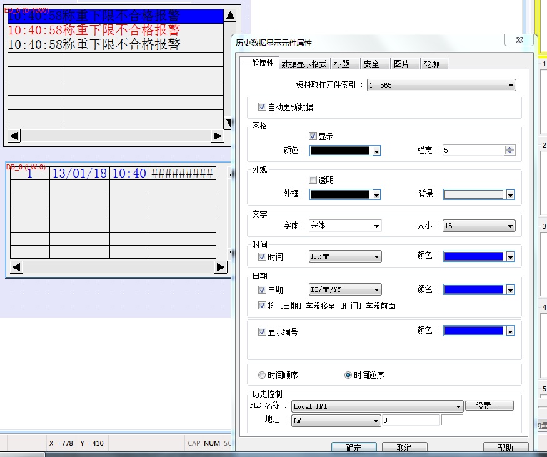Screen dimensions: 547x457
Task: Open the DD/MM/YY date format dropdown
Action: (376, 290)
